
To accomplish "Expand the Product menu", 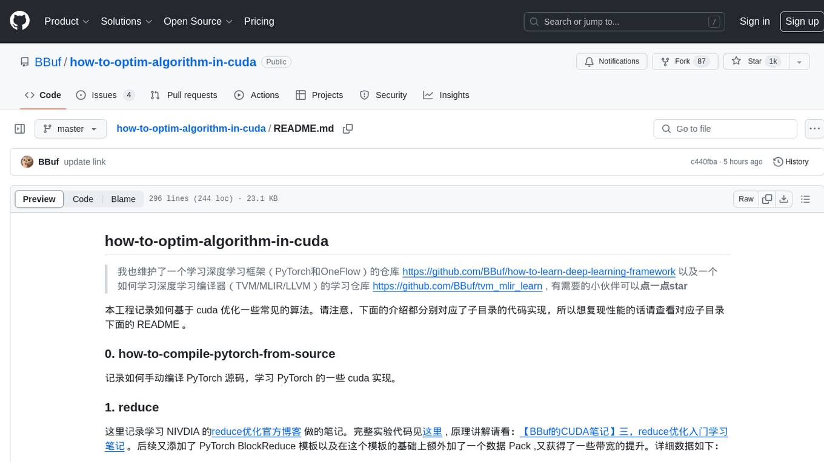I will click(67, 21).
